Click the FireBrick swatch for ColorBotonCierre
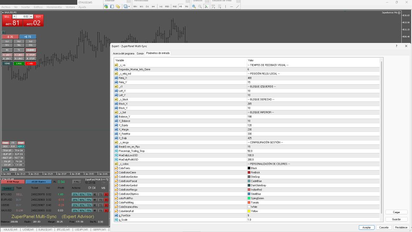 point(249,173)
